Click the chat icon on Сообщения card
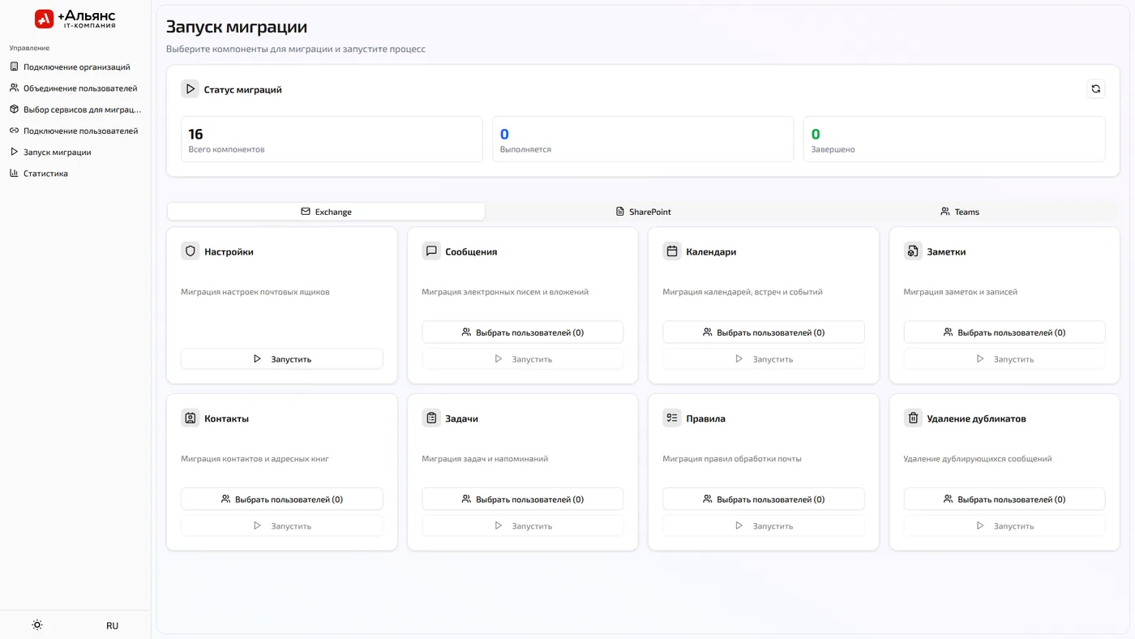 [431, 251]
